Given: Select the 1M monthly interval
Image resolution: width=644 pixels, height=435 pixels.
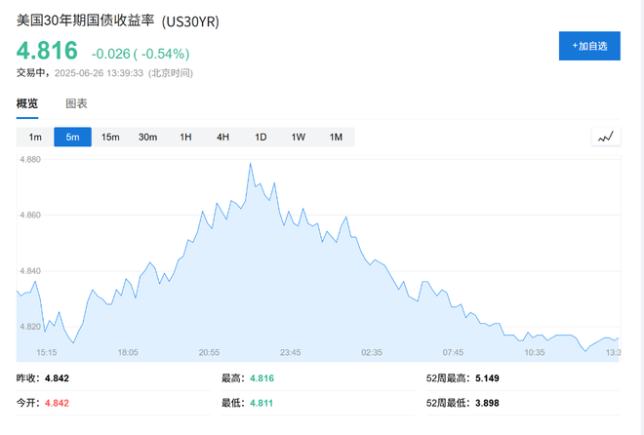Looking at the screenshot, I should click(336, 138).
